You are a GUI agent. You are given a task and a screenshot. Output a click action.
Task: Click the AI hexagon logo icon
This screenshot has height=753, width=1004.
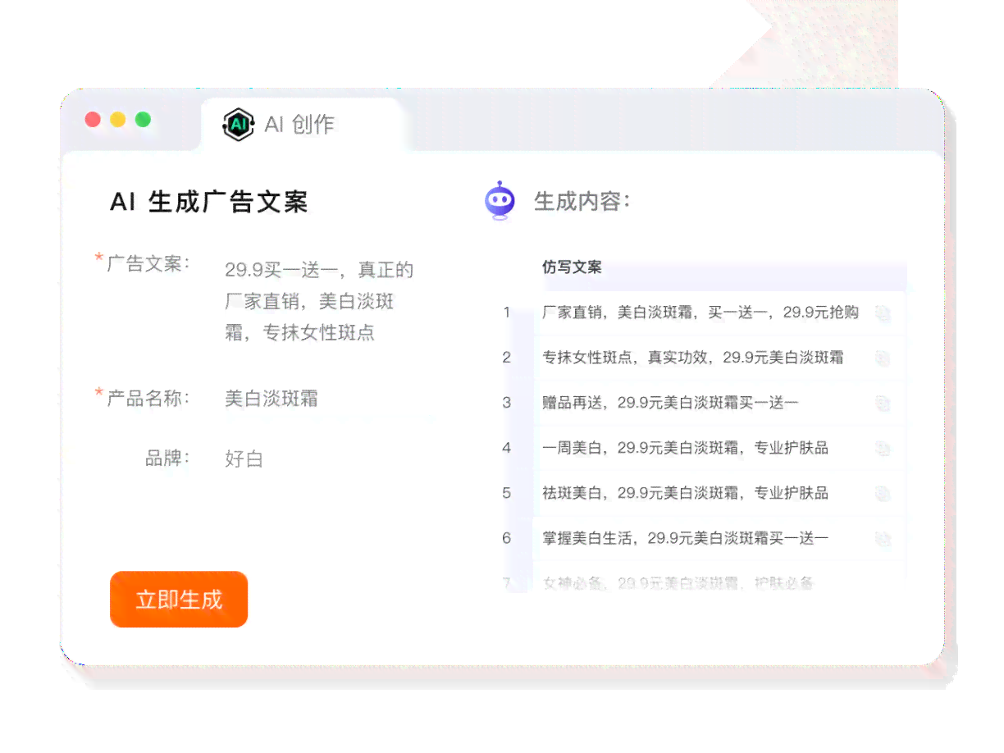(x=238, y=125)
